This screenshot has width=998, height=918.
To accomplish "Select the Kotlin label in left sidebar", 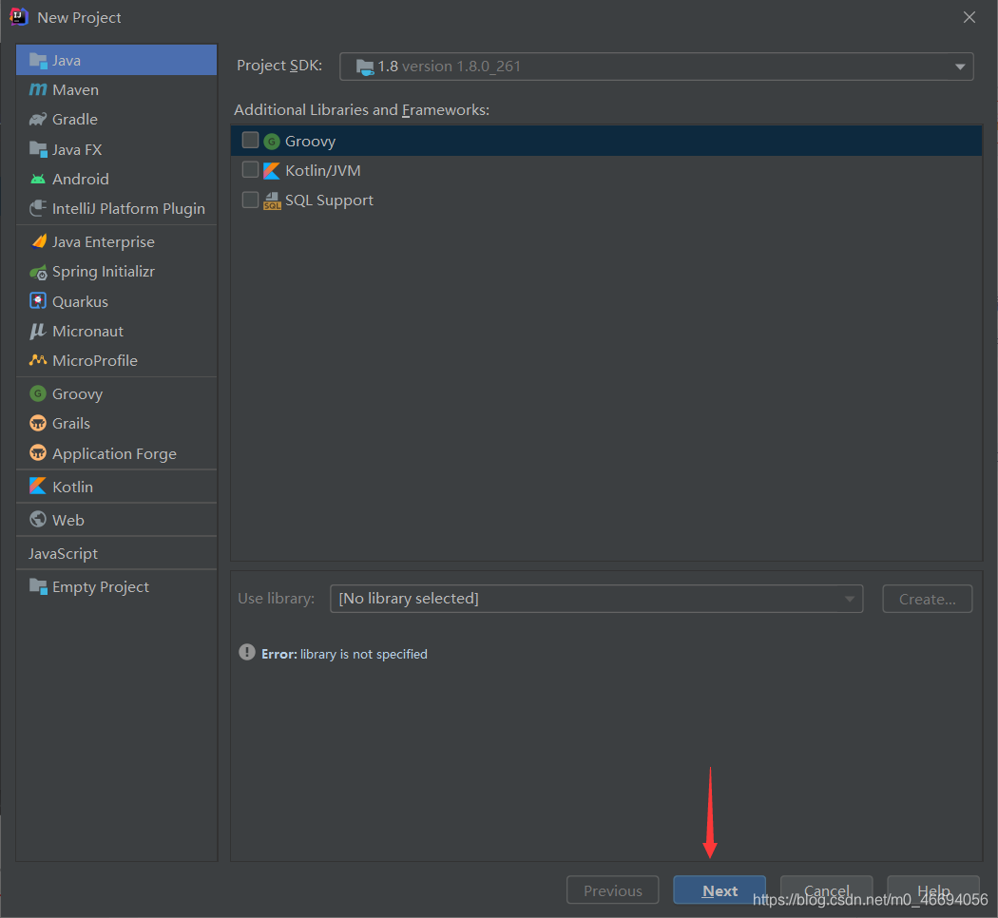I will coord(72,487).
